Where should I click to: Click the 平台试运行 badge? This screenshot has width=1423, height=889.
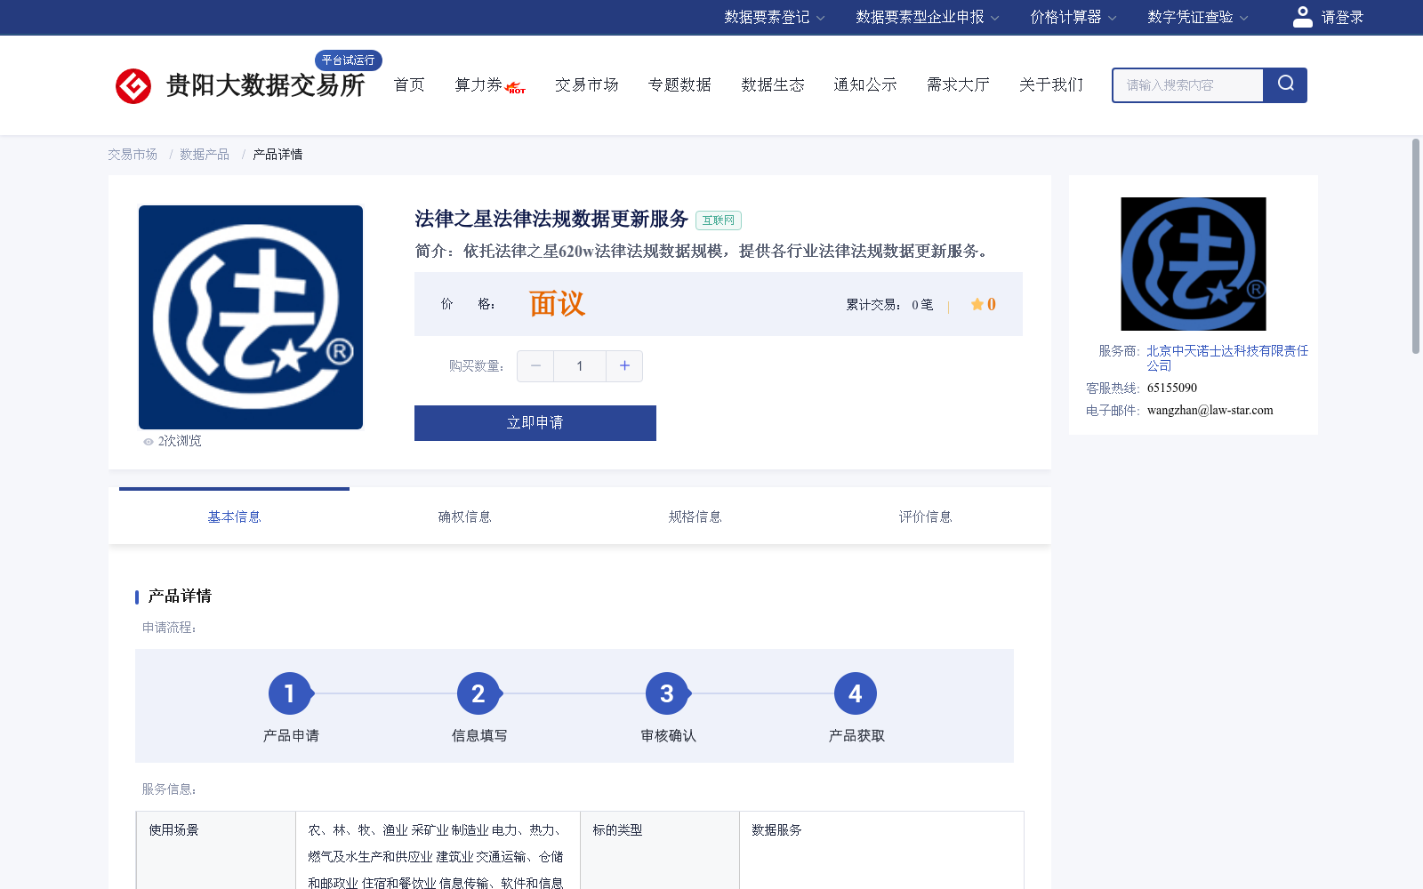pos(349,60)
